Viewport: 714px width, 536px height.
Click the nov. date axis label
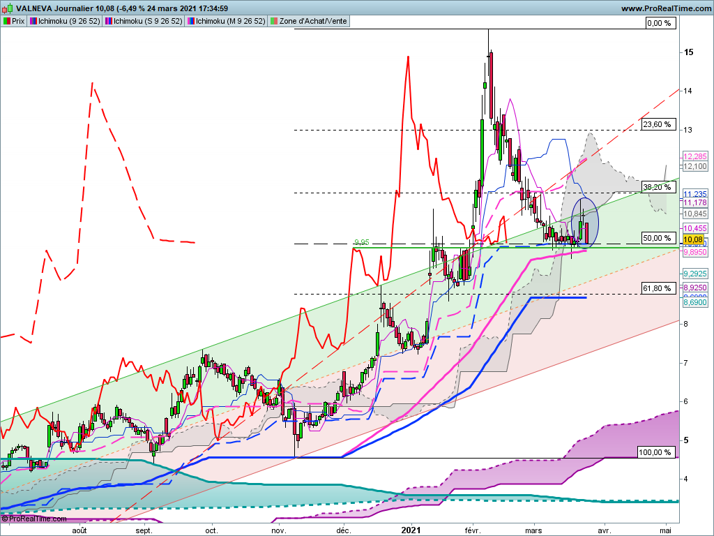tap(279, 530)
